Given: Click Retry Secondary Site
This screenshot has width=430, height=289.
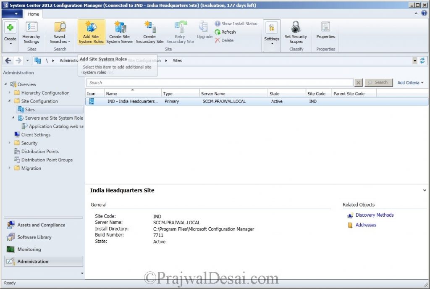Looking at the screenshot, I should point(180,32).
